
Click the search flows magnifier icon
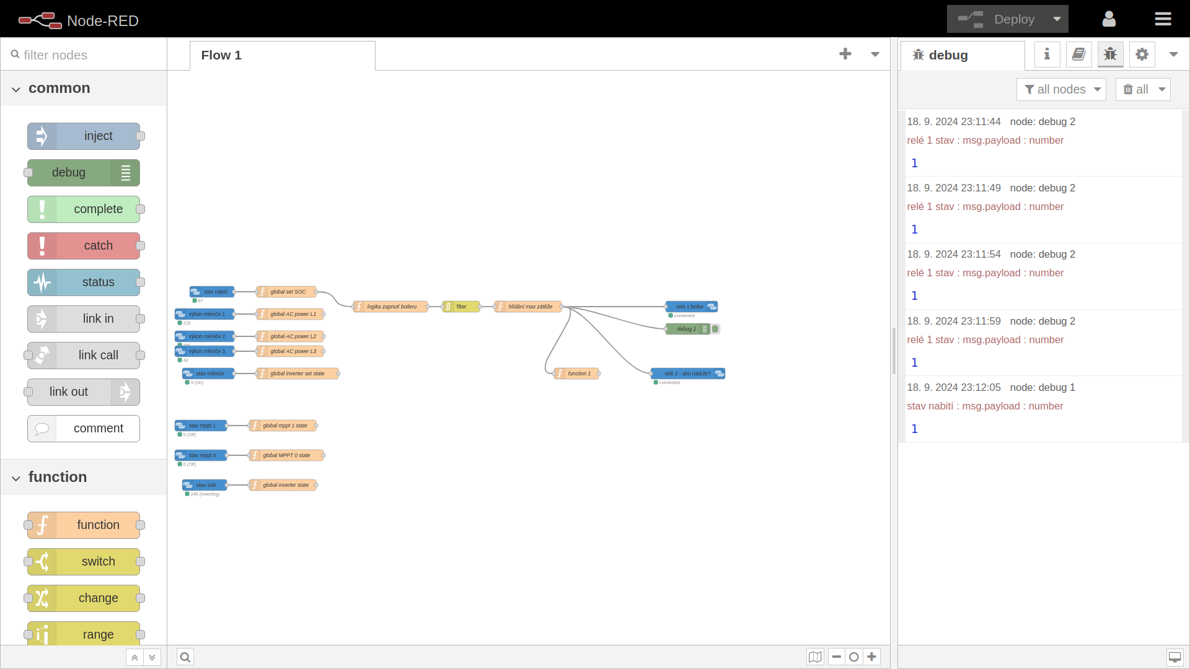tap(185, 657)
